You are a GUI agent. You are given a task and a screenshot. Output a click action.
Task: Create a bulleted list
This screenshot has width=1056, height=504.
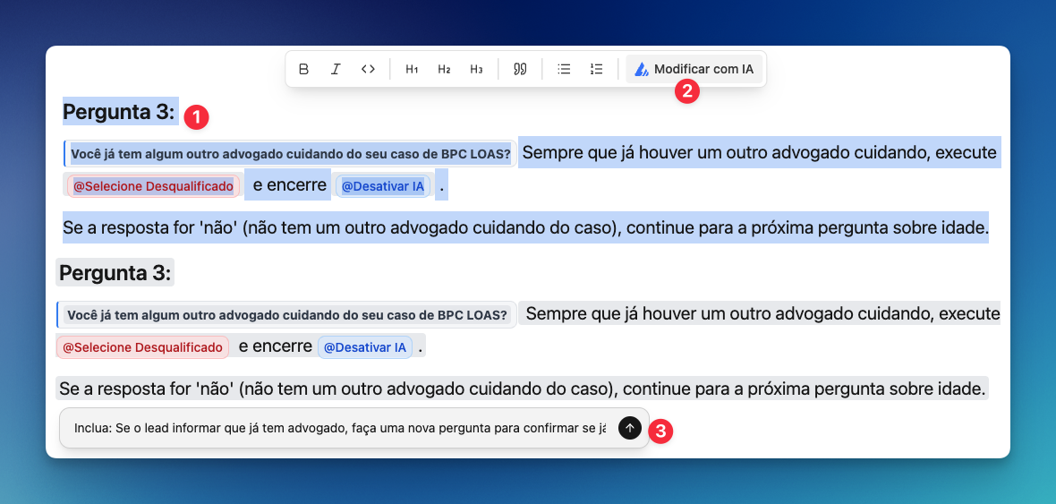click(x=564, y=69)
